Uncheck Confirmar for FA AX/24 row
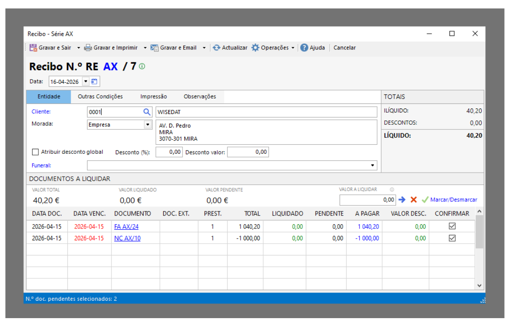Image resolution: width=511 pixels, height=325 pixels. 452,226
